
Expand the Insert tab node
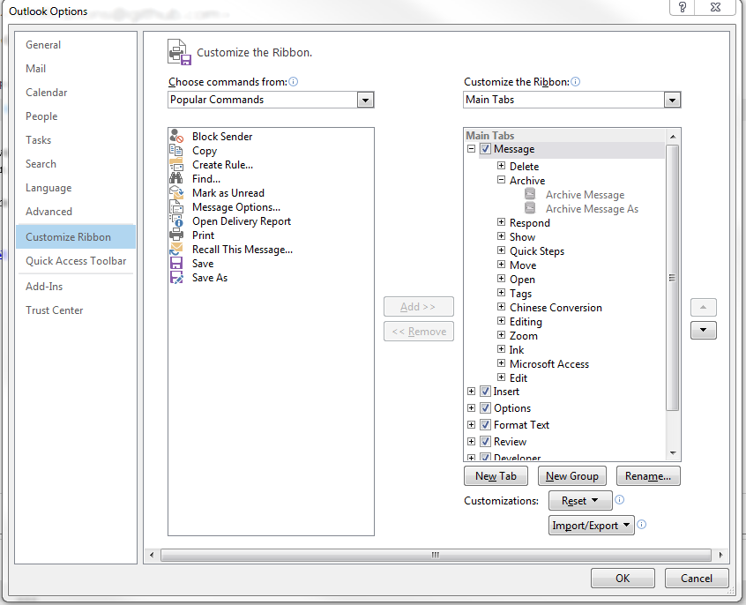tap(471, 392)
